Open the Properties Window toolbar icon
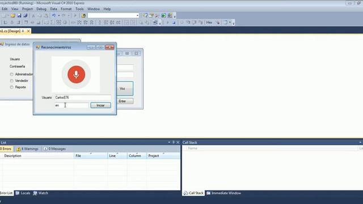This screenshot has height=204, width=363. point(151,15)
